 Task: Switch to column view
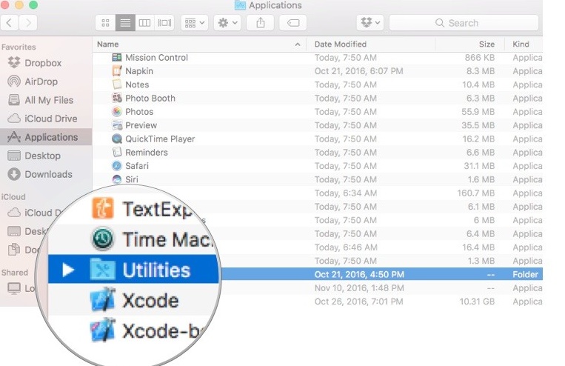pyautogui.click(x=144, y=23)
